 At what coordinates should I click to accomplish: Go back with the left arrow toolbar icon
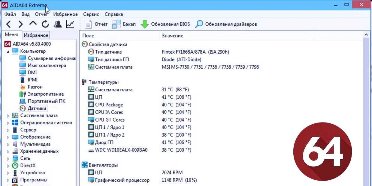pyautogui.click(x=9, y=24)
